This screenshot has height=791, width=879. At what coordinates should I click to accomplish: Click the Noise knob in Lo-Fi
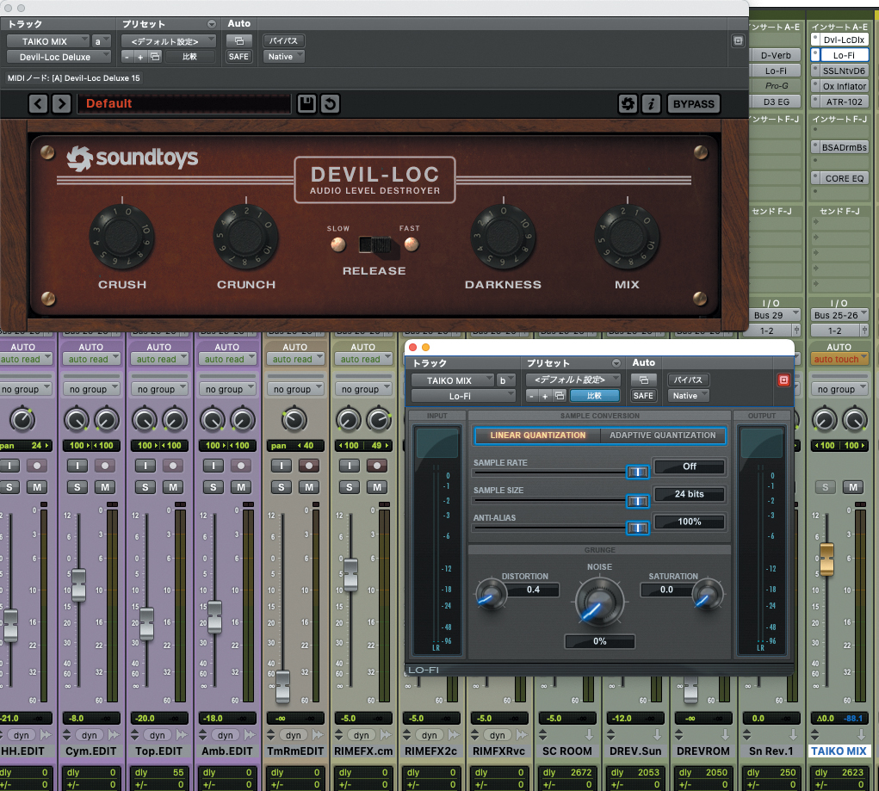tap(599, 603)
